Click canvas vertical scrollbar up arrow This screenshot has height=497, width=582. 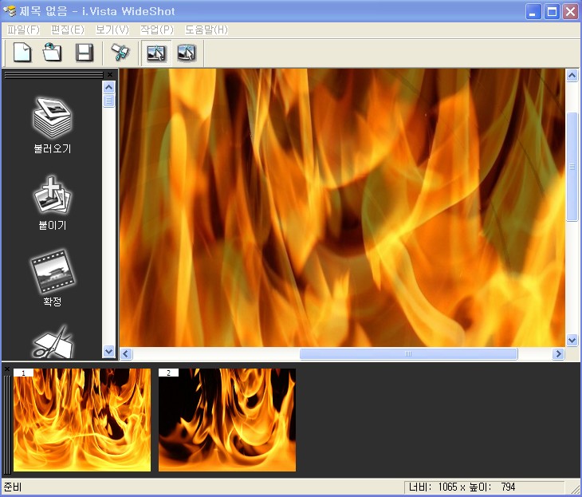point(572,76)
